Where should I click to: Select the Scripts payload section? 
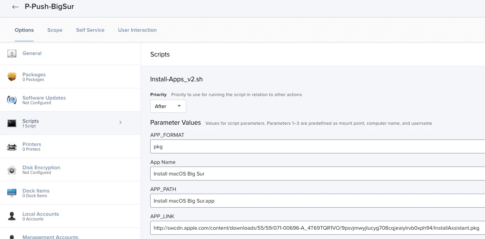(x=70, y=123)
